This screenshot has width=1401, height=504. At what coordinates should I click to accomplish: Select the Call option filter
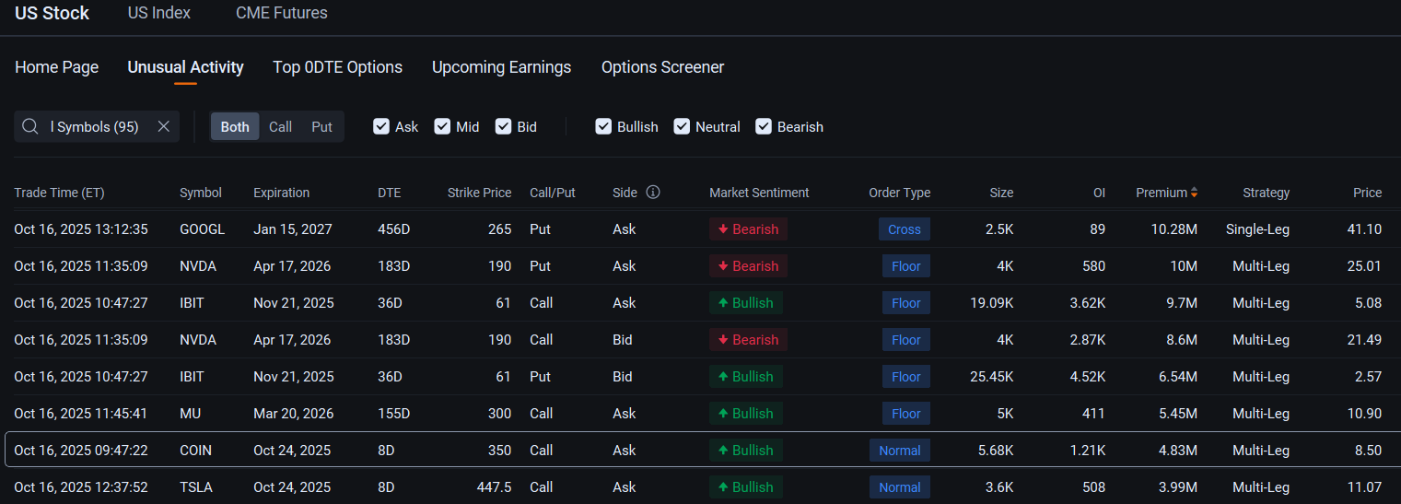point(280,127)
